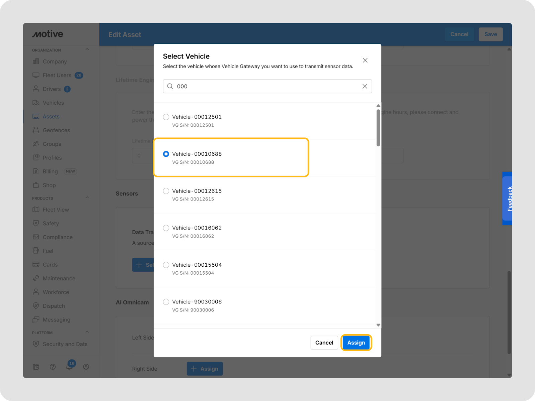This screenshot has width=535, height=401.
Task: Open the user account profile icon
Action: tap(86, 367)
